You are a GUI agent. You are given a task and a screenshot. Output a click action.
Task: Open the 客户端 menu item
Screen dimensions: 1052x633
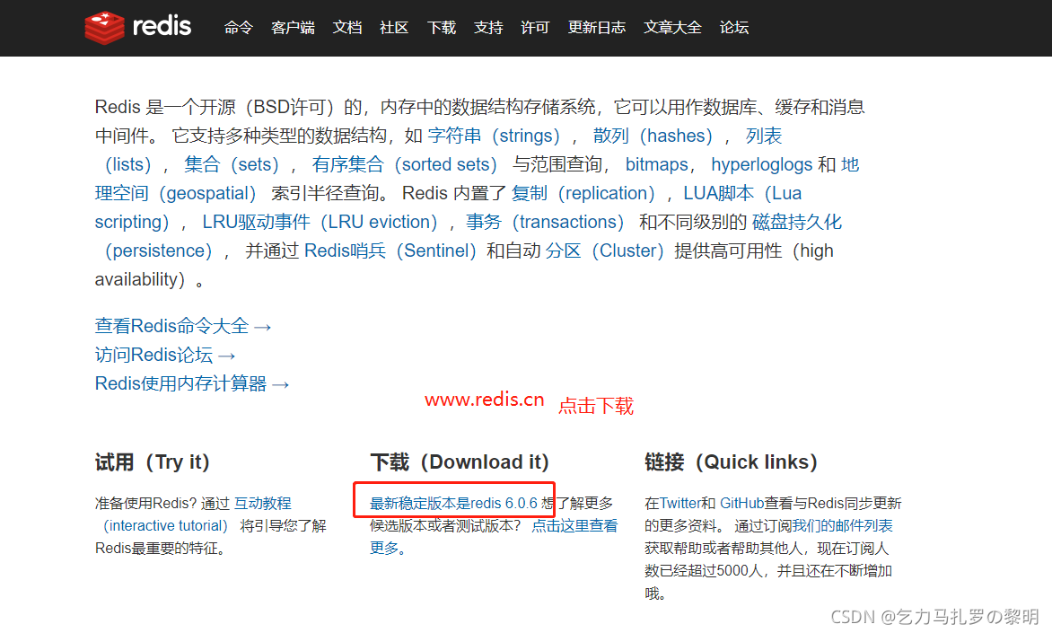293,28
